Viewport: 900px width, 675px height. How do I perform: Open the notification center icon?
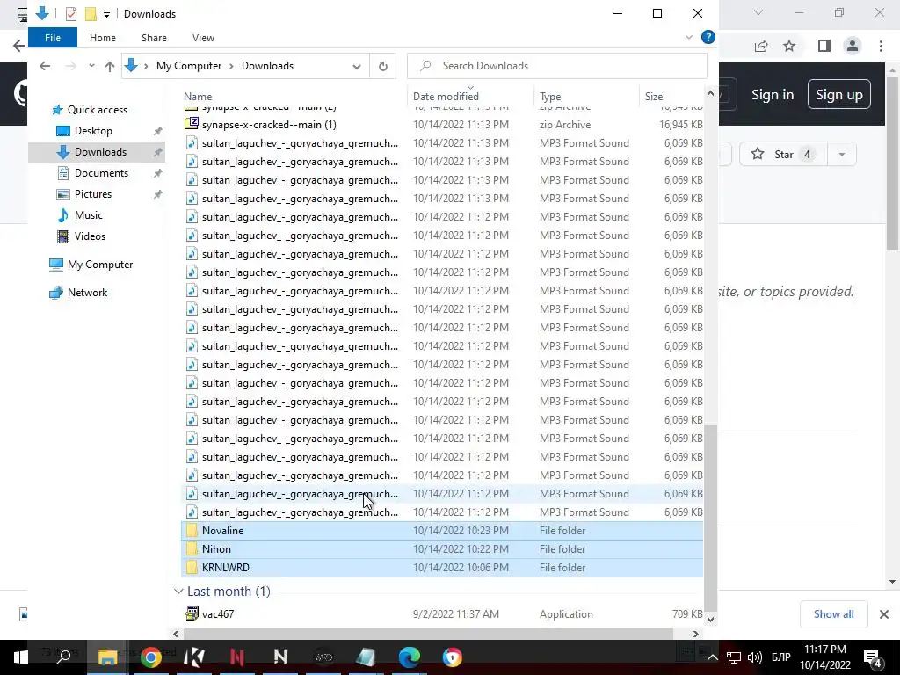[x=873, y=657]
